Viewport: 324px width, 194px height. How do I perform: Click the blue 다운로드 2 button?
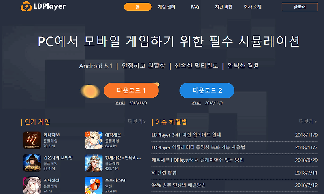click(x=207, y=90)
